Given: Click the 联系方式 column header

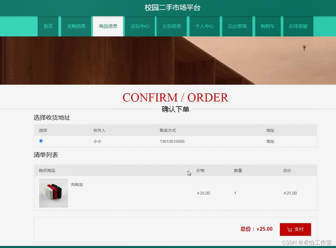Looking at the screenshot, I should click(168, 130).
